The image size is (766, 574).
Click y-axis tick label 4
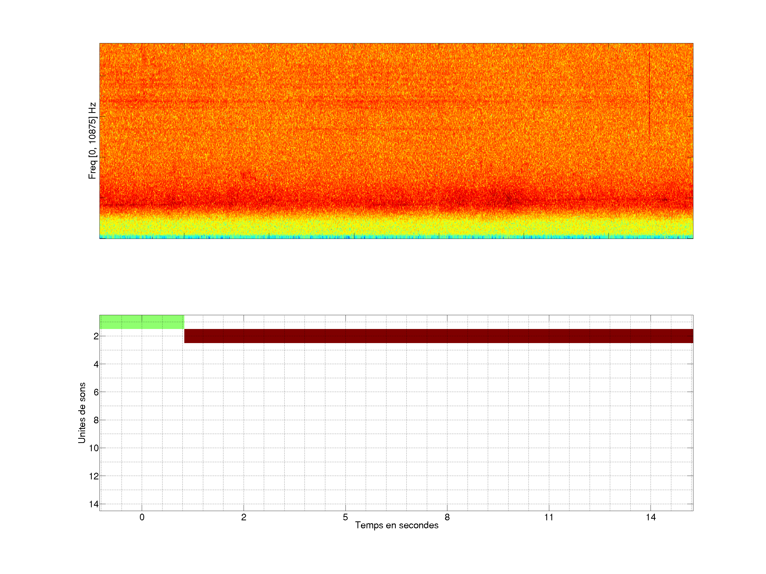[x=96, y=364]
